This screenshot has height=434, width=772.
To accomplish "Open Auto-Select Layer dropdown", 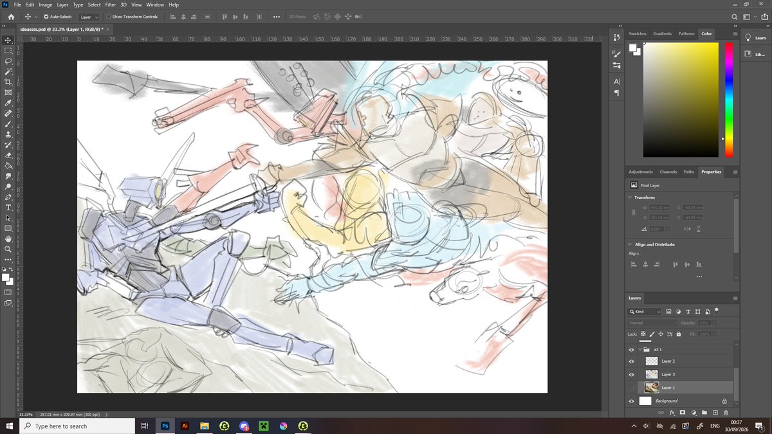I will click(x=89, y=17).
